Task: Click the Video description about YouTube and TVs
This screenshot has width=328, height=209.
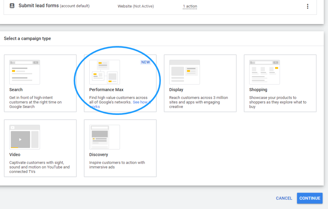Action: (39, 167)
